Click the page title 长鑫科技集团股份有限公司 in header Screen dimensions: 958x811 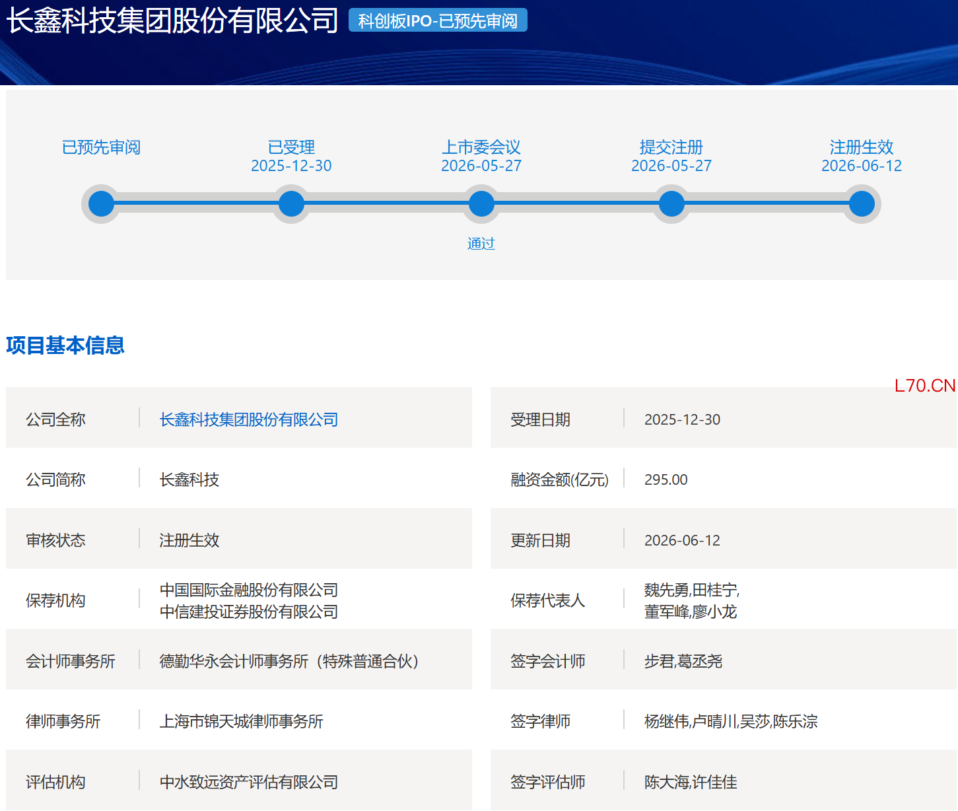coord(172,20)
